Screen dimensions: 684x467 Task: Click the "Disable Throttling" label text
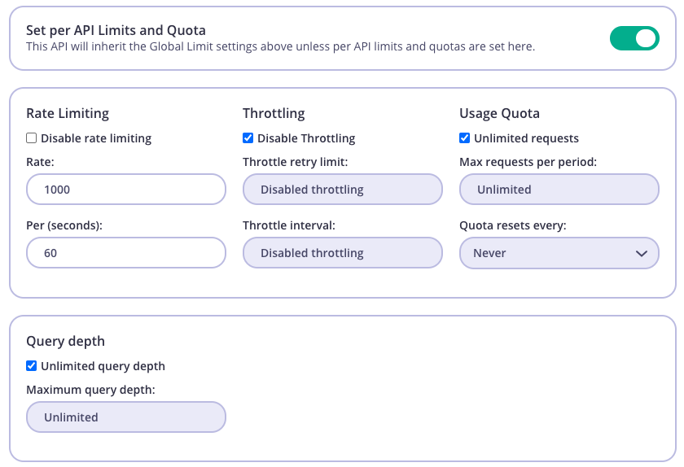coord(306,138)
